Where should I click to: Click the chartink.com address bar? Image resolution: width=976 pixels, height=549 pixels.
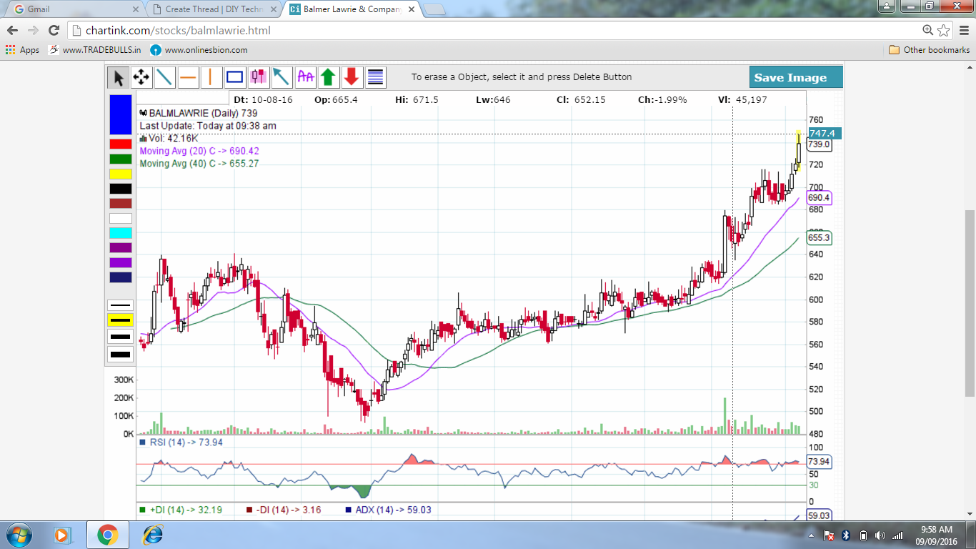[x=493, y=30]
